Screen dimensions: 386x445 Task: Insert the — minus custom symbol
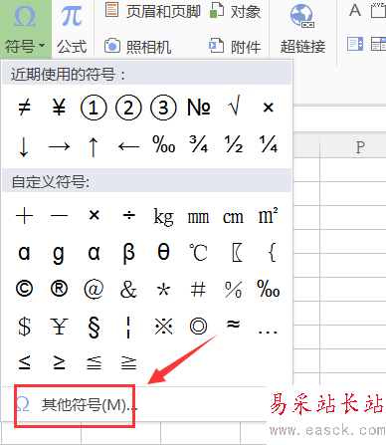point(59,216)
